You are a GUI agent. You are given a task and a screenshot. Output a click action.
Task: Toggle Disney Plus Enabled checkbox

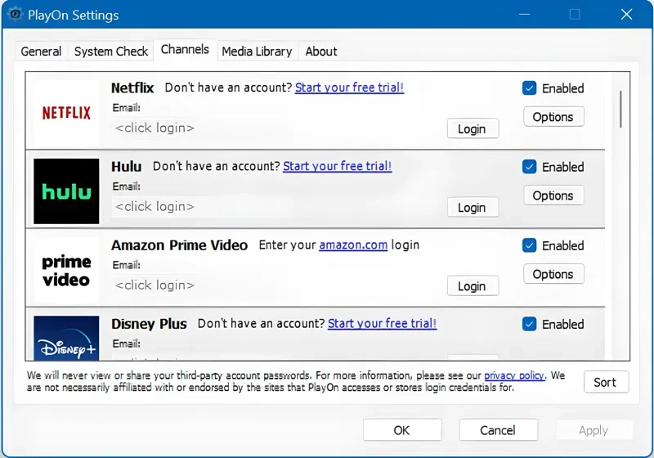pos(530,324)
